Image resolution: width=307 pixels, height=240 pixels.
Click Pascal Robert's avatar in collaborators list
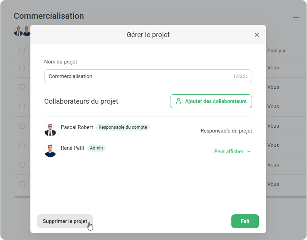point(51,130)
